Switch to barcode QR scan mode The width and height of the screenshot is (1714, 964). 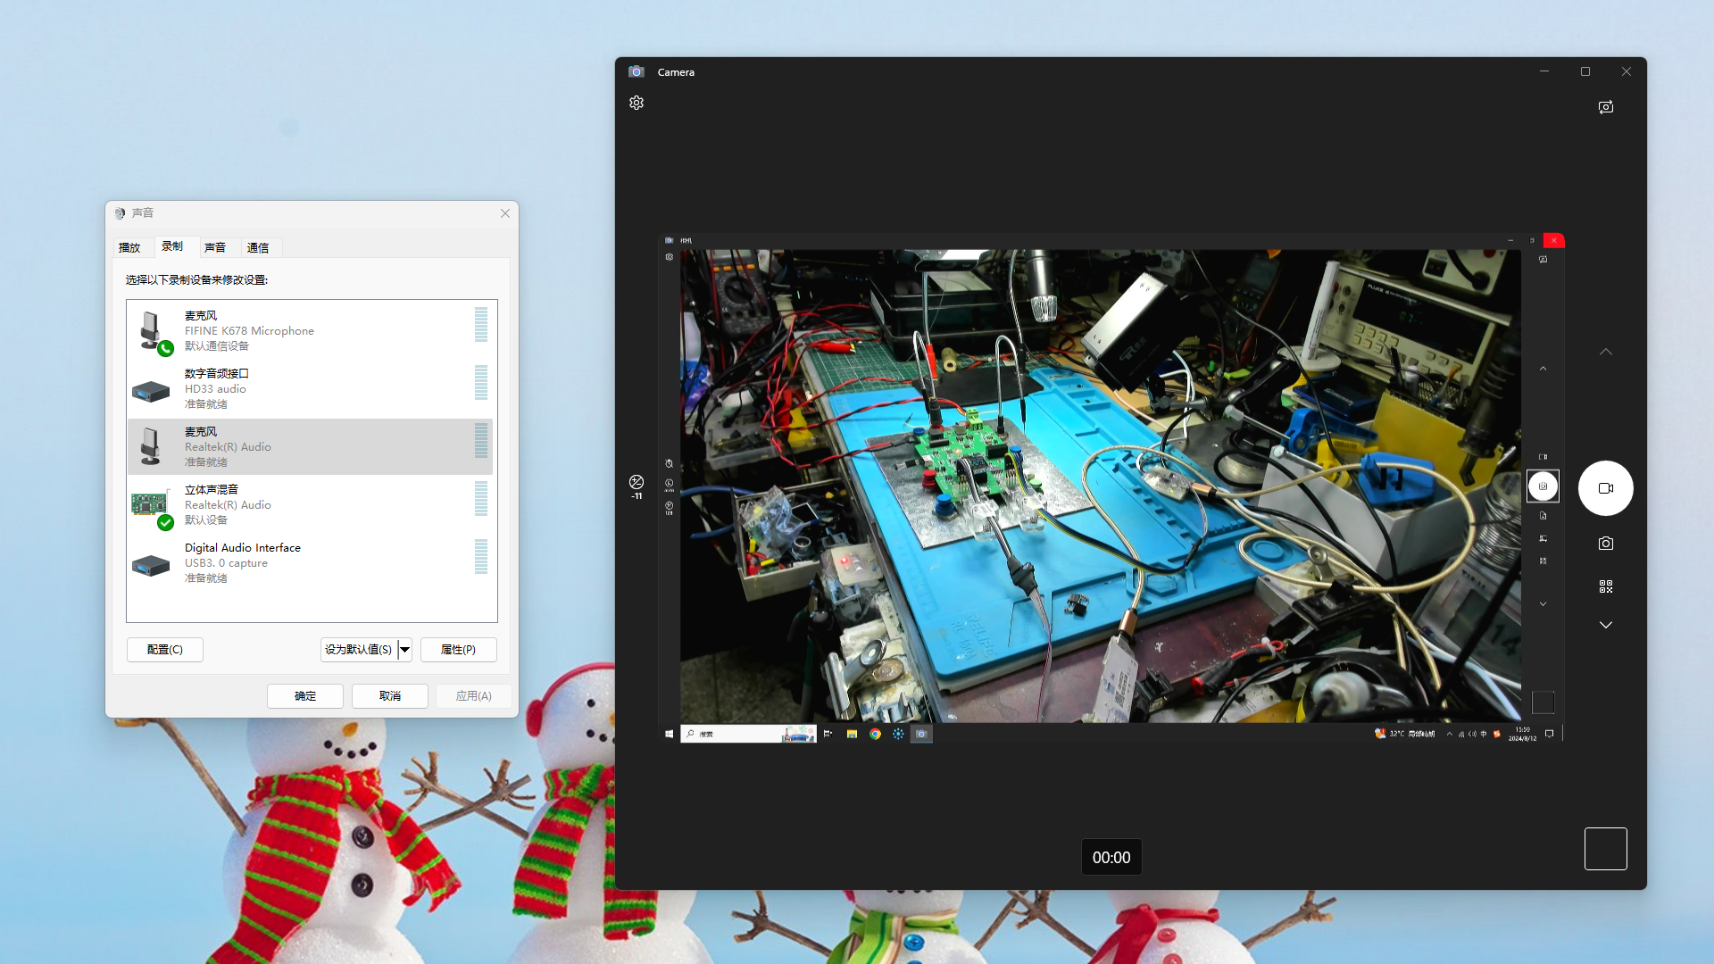tap(1606, 586)
